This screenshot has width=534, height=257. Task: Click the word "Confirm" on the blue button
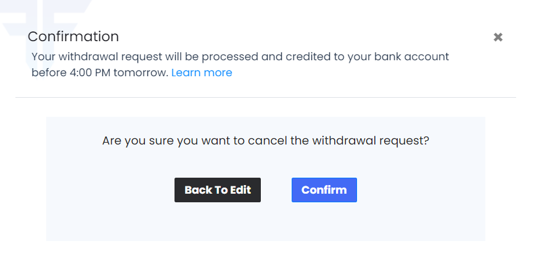[x=324, y=190]
